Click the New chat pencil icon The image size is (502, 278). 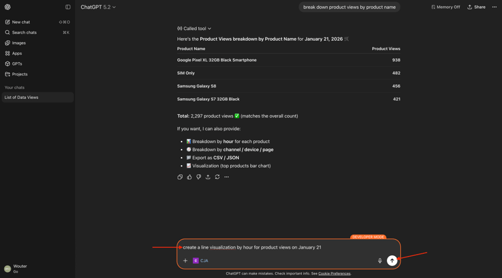coord(7,22)
